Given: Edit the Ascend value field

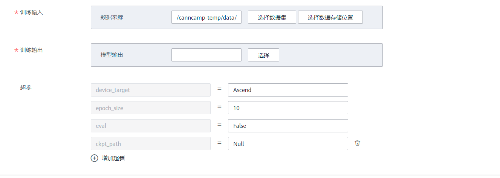Looking at the screenshot, I should coord(287,90).
